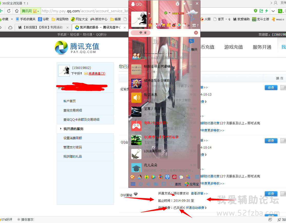The width and height of the screenshot is (286, 223).
Task: Expand the 收藏 bookmarks dropdown arrow
Action: (x=11, y=19)
